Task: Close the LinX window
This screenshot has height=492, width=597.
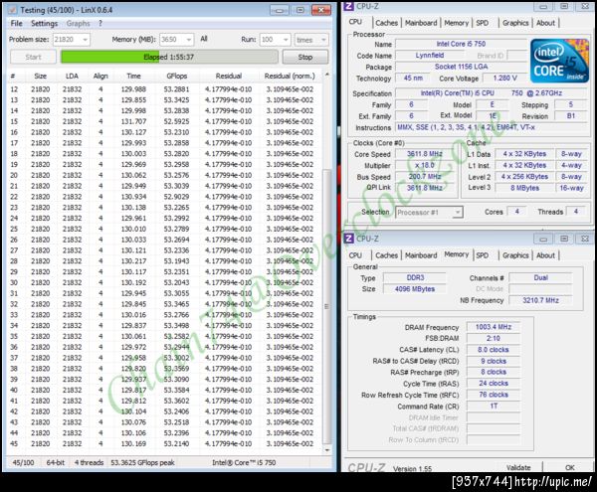Action: (321, 10)
